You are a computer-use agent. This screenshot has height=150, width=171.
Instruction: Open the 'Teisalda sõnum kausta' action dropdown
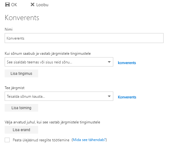(x=59, y=96)
